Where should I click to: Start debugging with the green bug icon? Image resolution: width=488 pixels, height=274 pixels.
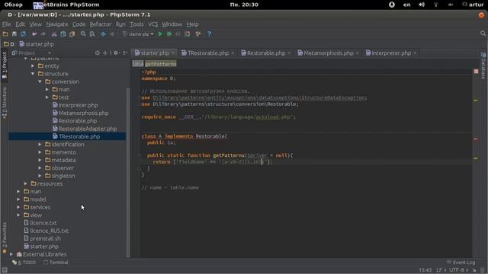pyautogui.click(x=169, y=33)
